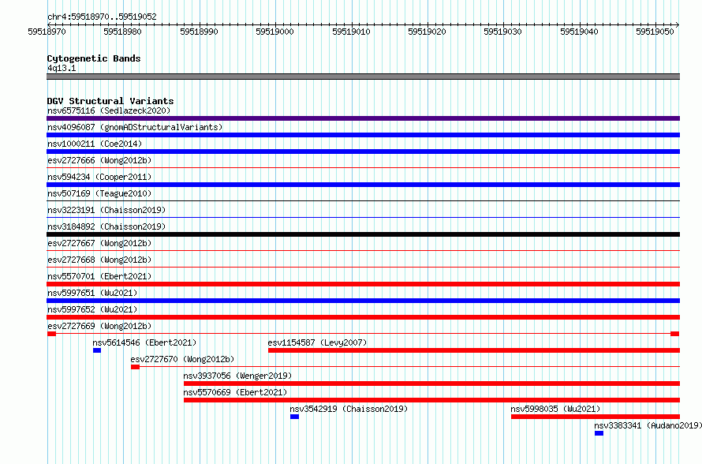The width and height of the screenshot is (702, 464).
Task: Click the Cytogenetic Bands track title
Action: (x=94, y=58)
